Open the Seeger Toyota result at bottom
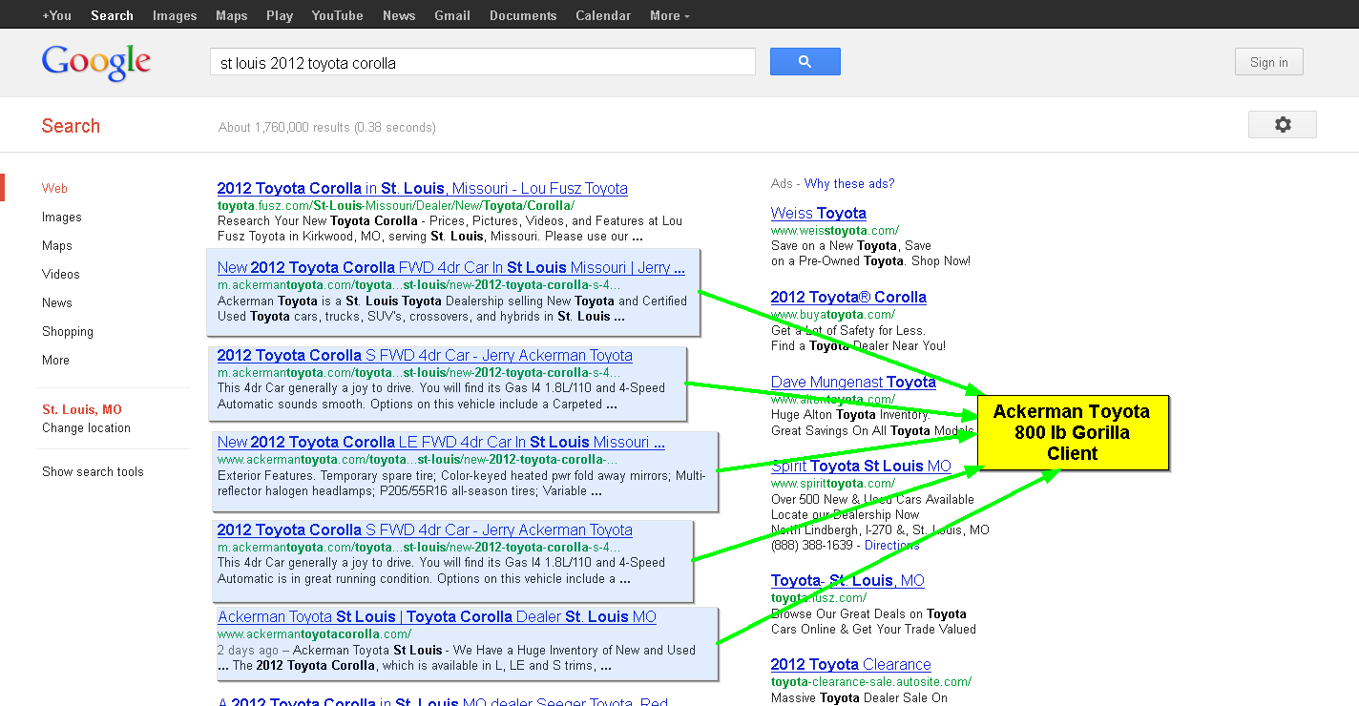1359x706 pixels. [x=442, y=702]
